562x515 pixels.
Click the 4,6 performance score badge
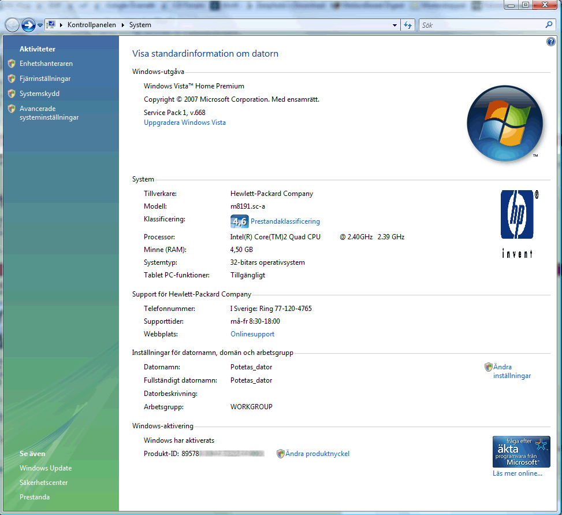240,221
